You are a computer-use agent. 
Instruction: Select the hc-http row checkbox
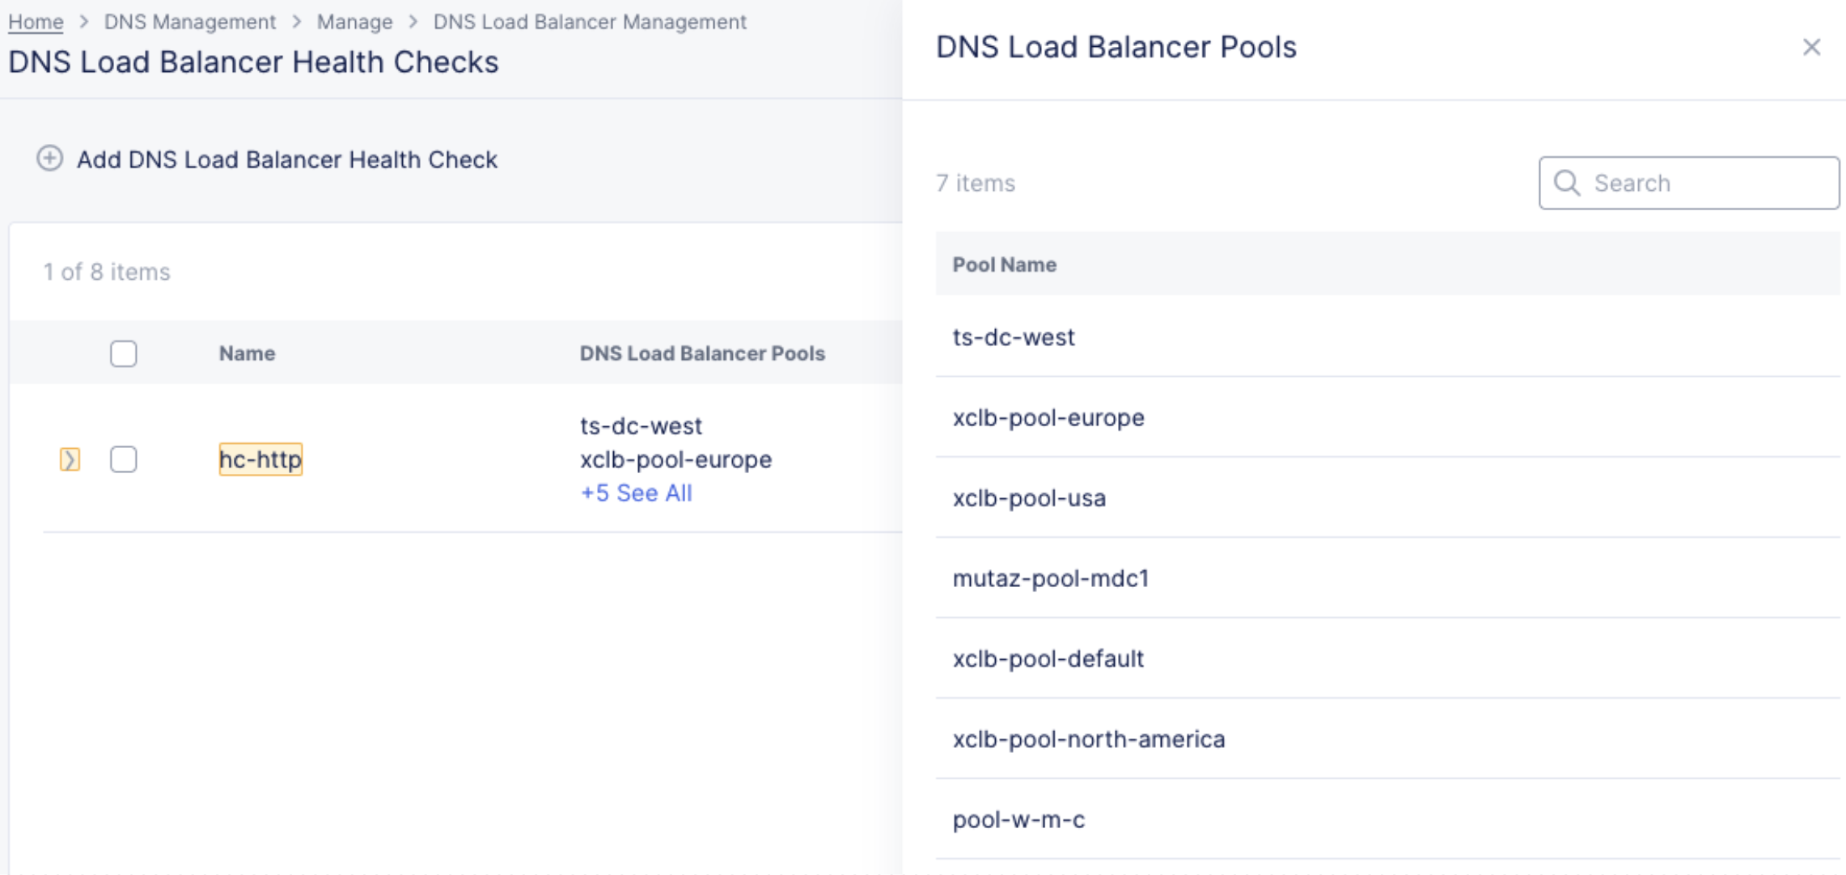123,459
